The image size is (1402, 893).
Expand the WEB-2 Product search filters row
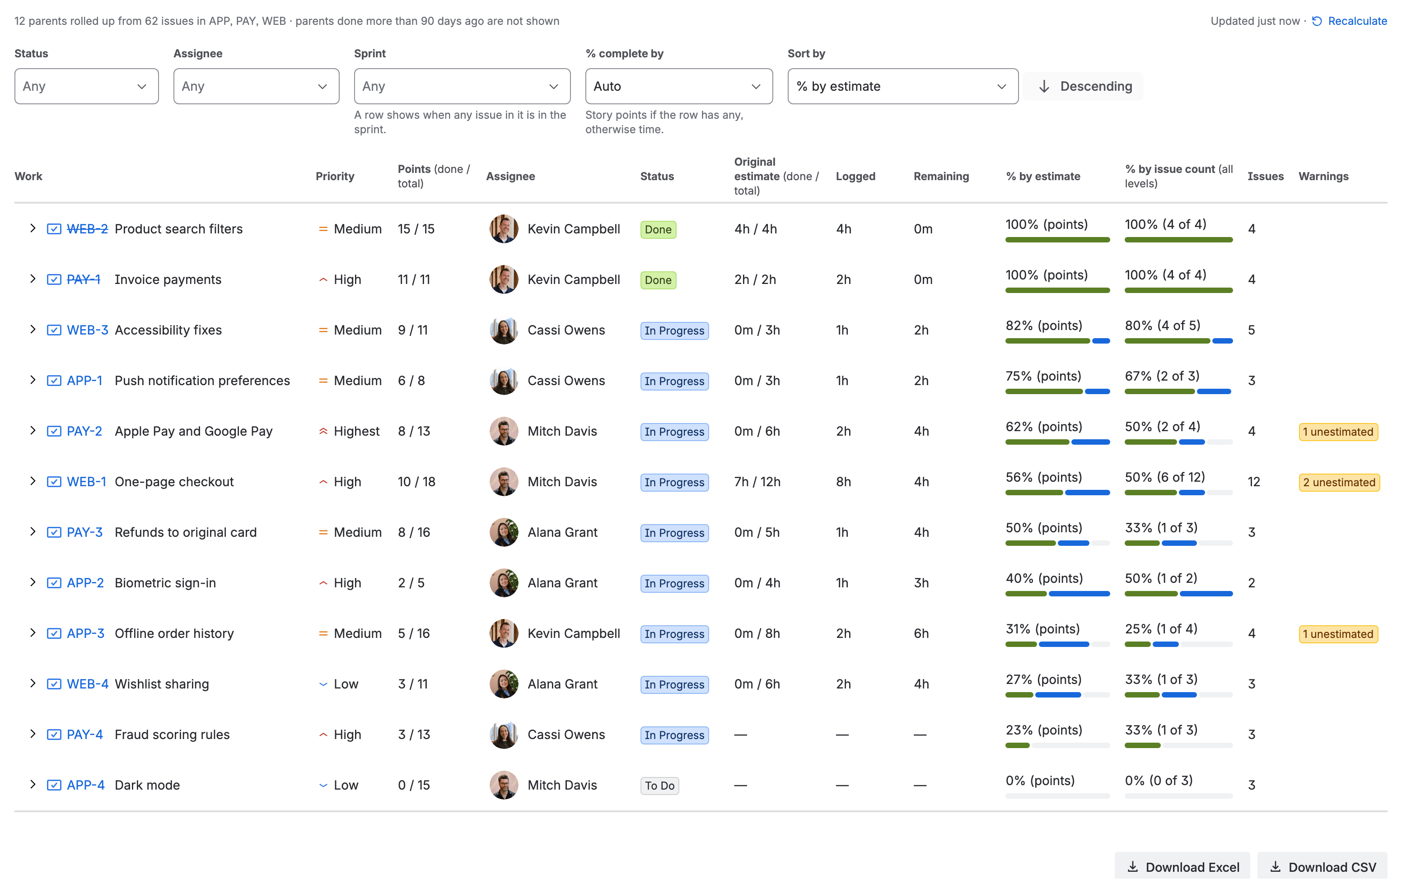click(33, 228)
